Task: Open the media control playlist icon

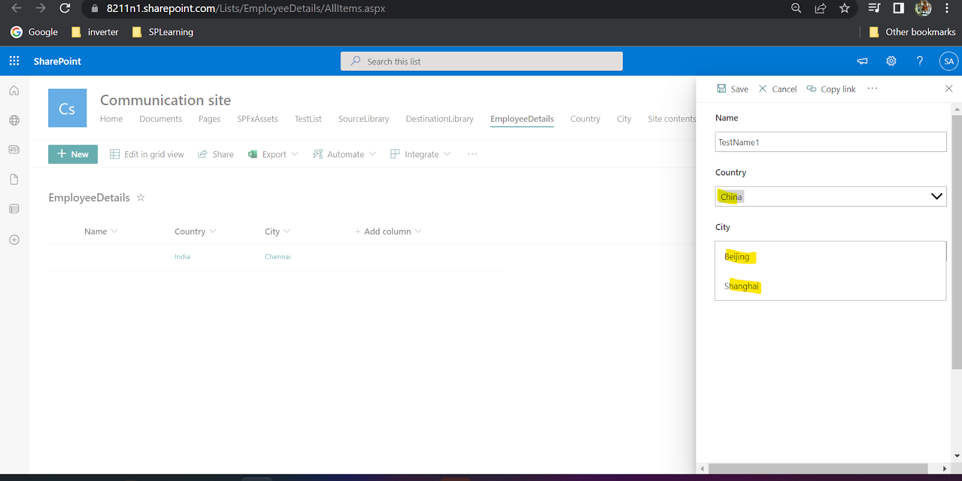Action: 874,8
